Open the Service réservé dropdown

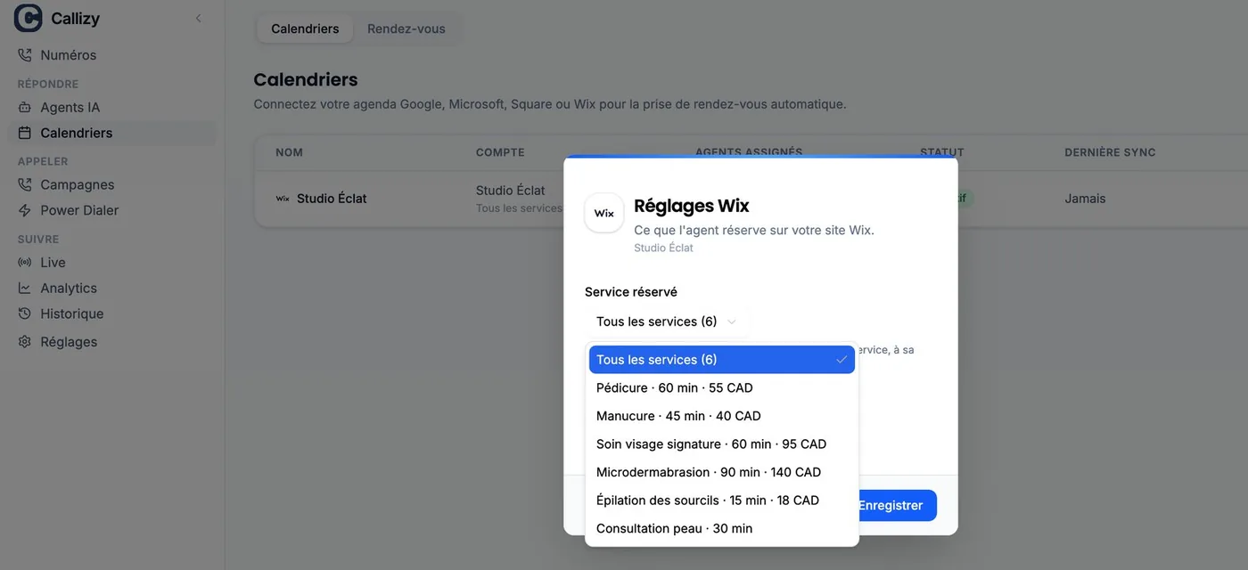pos(667,322)
